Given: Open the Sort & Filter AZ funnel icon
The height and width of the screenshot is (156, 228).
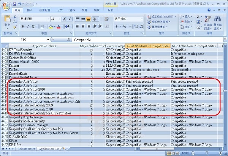Looking at the screenshot, I should pyautogui.click(x=207, y=19).
